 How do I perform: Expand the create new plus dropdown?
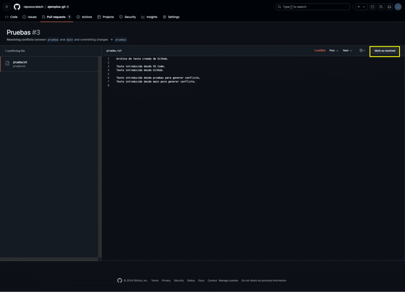(361, 7)
